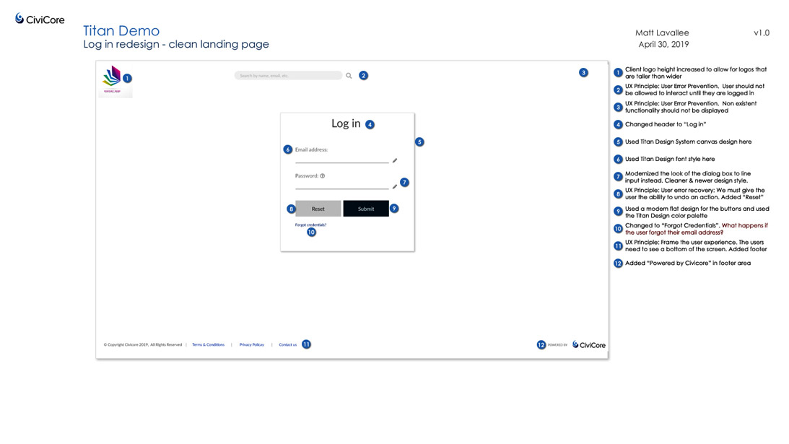
Task: Click the pencil icon beside Email address
Action: point(395,161)
